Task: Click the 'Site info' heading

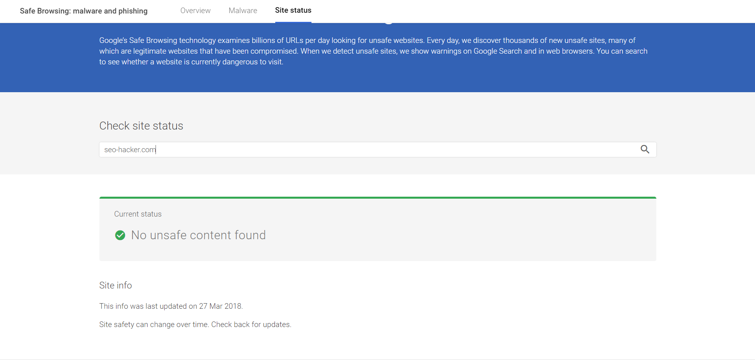Action: pyautogui.click(x=115, y=285)
